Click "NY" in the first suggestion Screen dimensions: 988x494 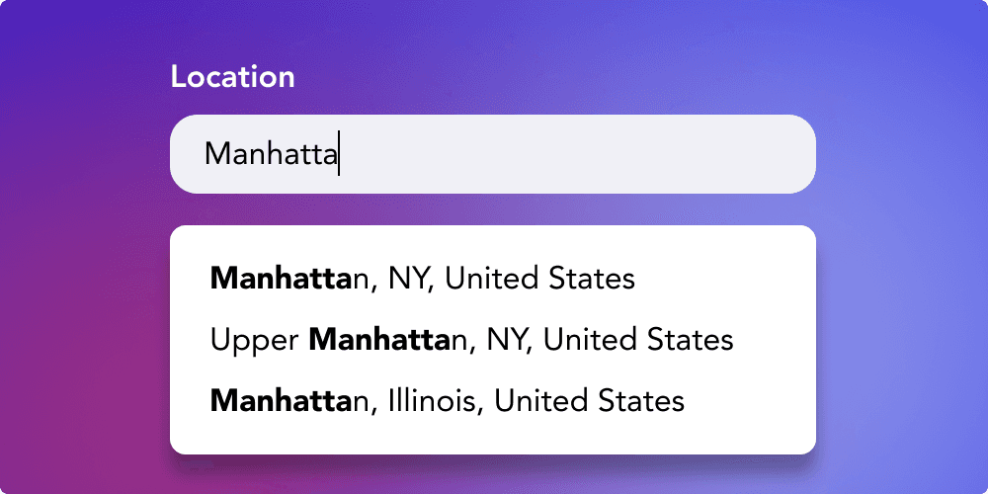point(409,279)
